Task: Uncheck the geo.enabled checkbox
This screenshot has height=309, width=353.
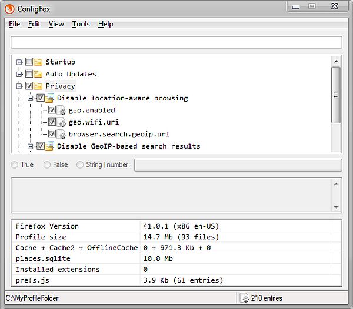Action: [x=52, y=110]
